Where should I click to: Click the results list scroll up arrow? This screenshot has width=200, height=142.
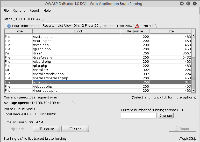click(x=194, y=36)
